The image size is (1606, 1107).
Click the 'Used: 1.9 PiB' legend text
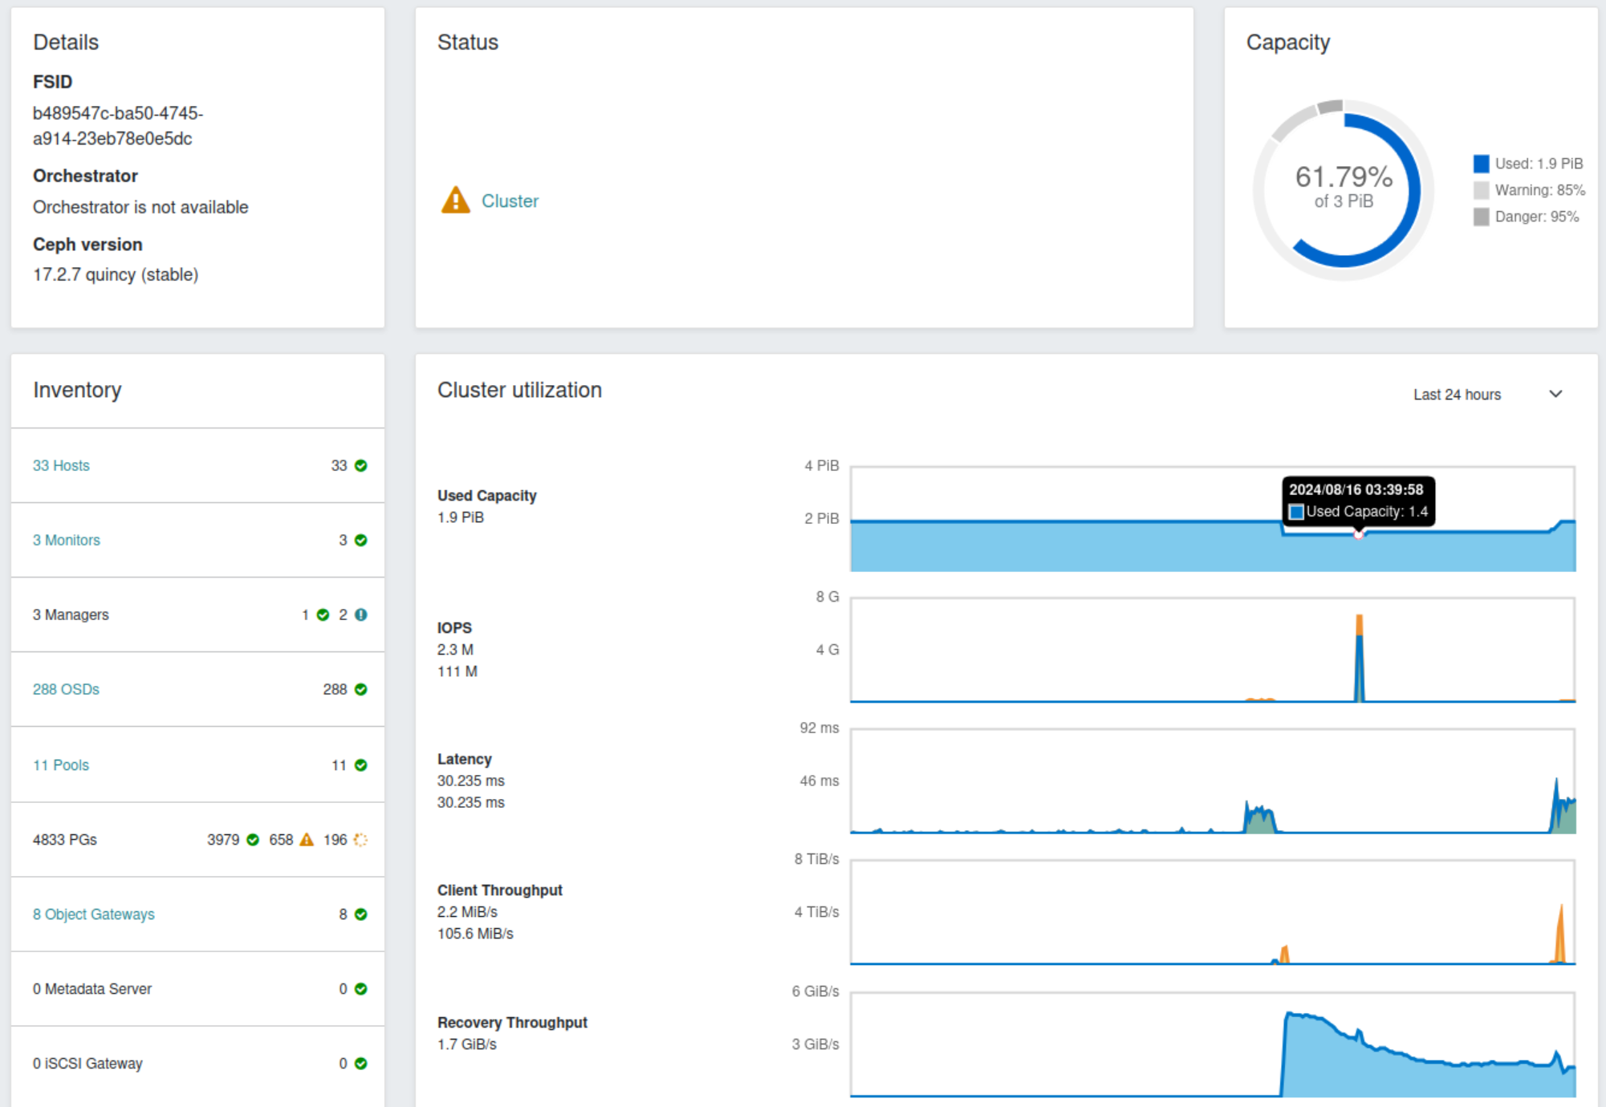pyautogui.click(x=1539, y=164)
